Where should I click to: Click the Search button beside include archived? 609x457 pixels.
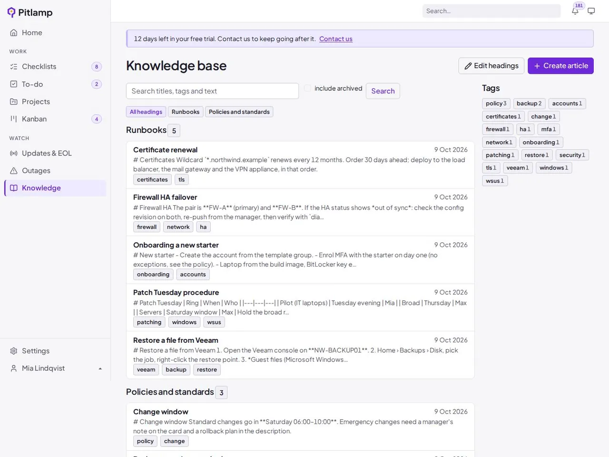click(x=383, y=91)
